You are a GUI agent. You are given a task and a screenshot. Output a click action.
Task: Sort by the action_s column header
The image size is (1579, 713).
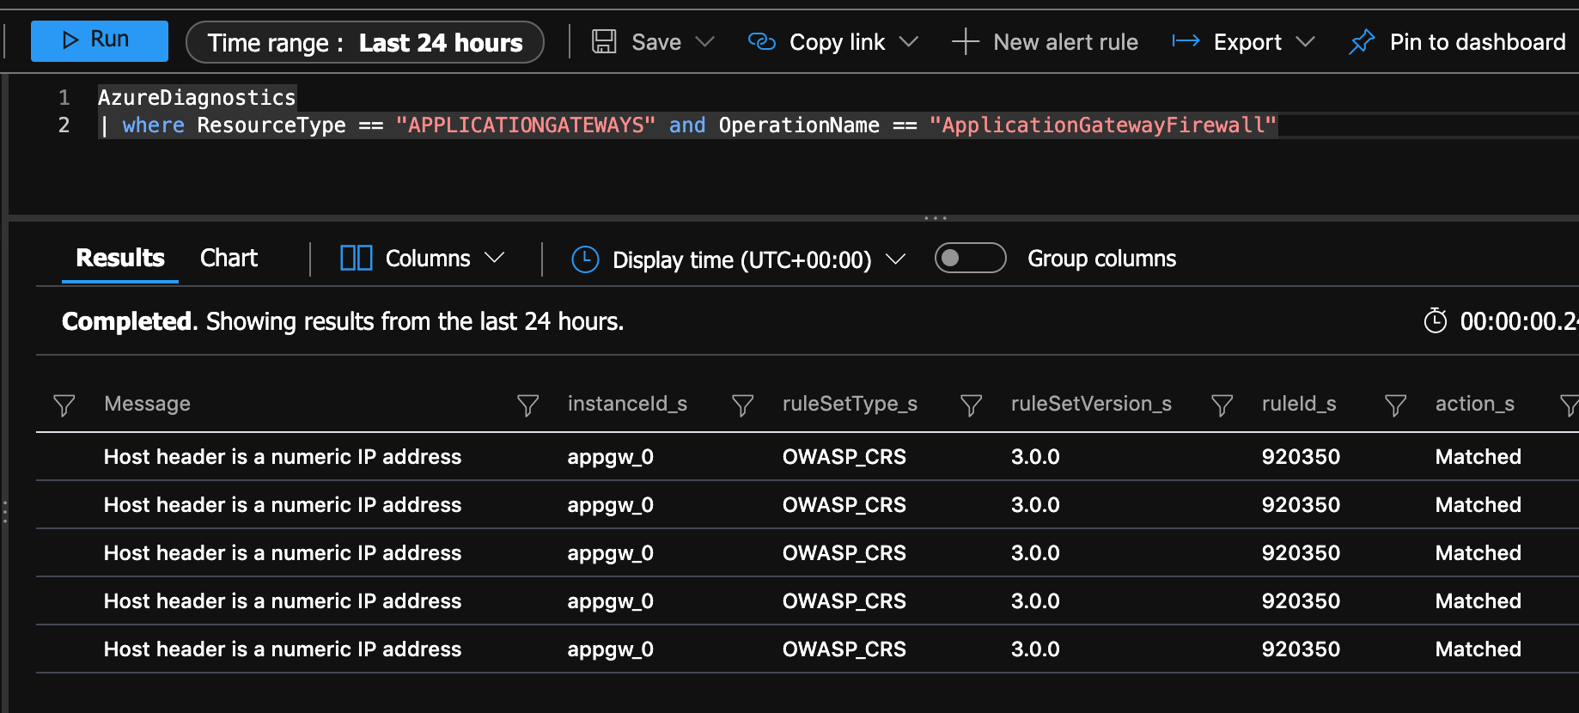[x=1475, y=404]
